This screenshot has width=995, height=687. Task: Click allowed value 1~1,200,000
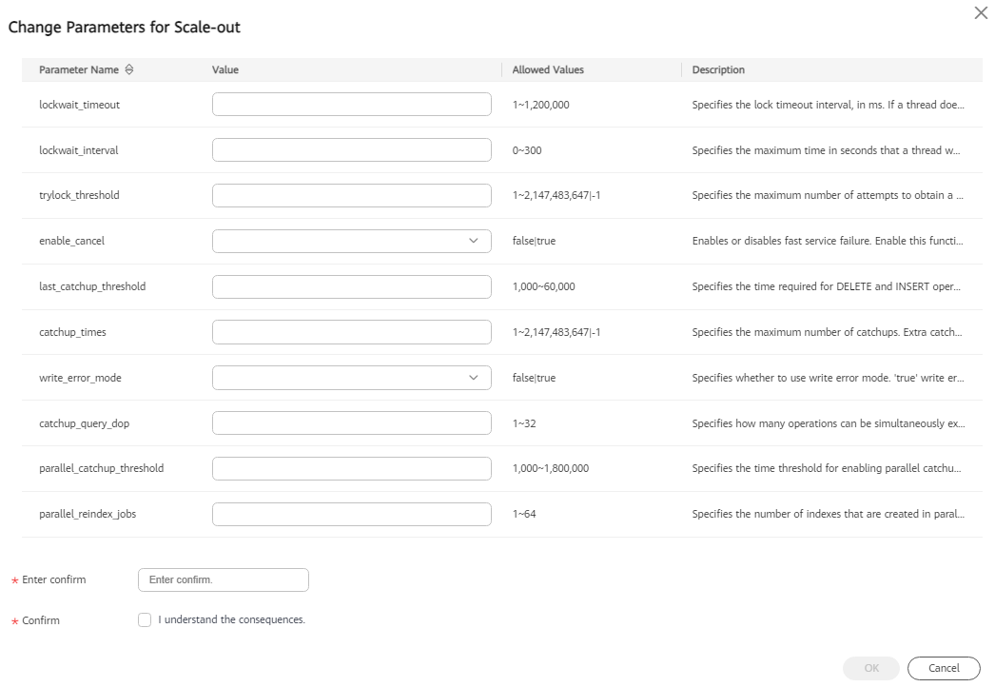(541, 105)
